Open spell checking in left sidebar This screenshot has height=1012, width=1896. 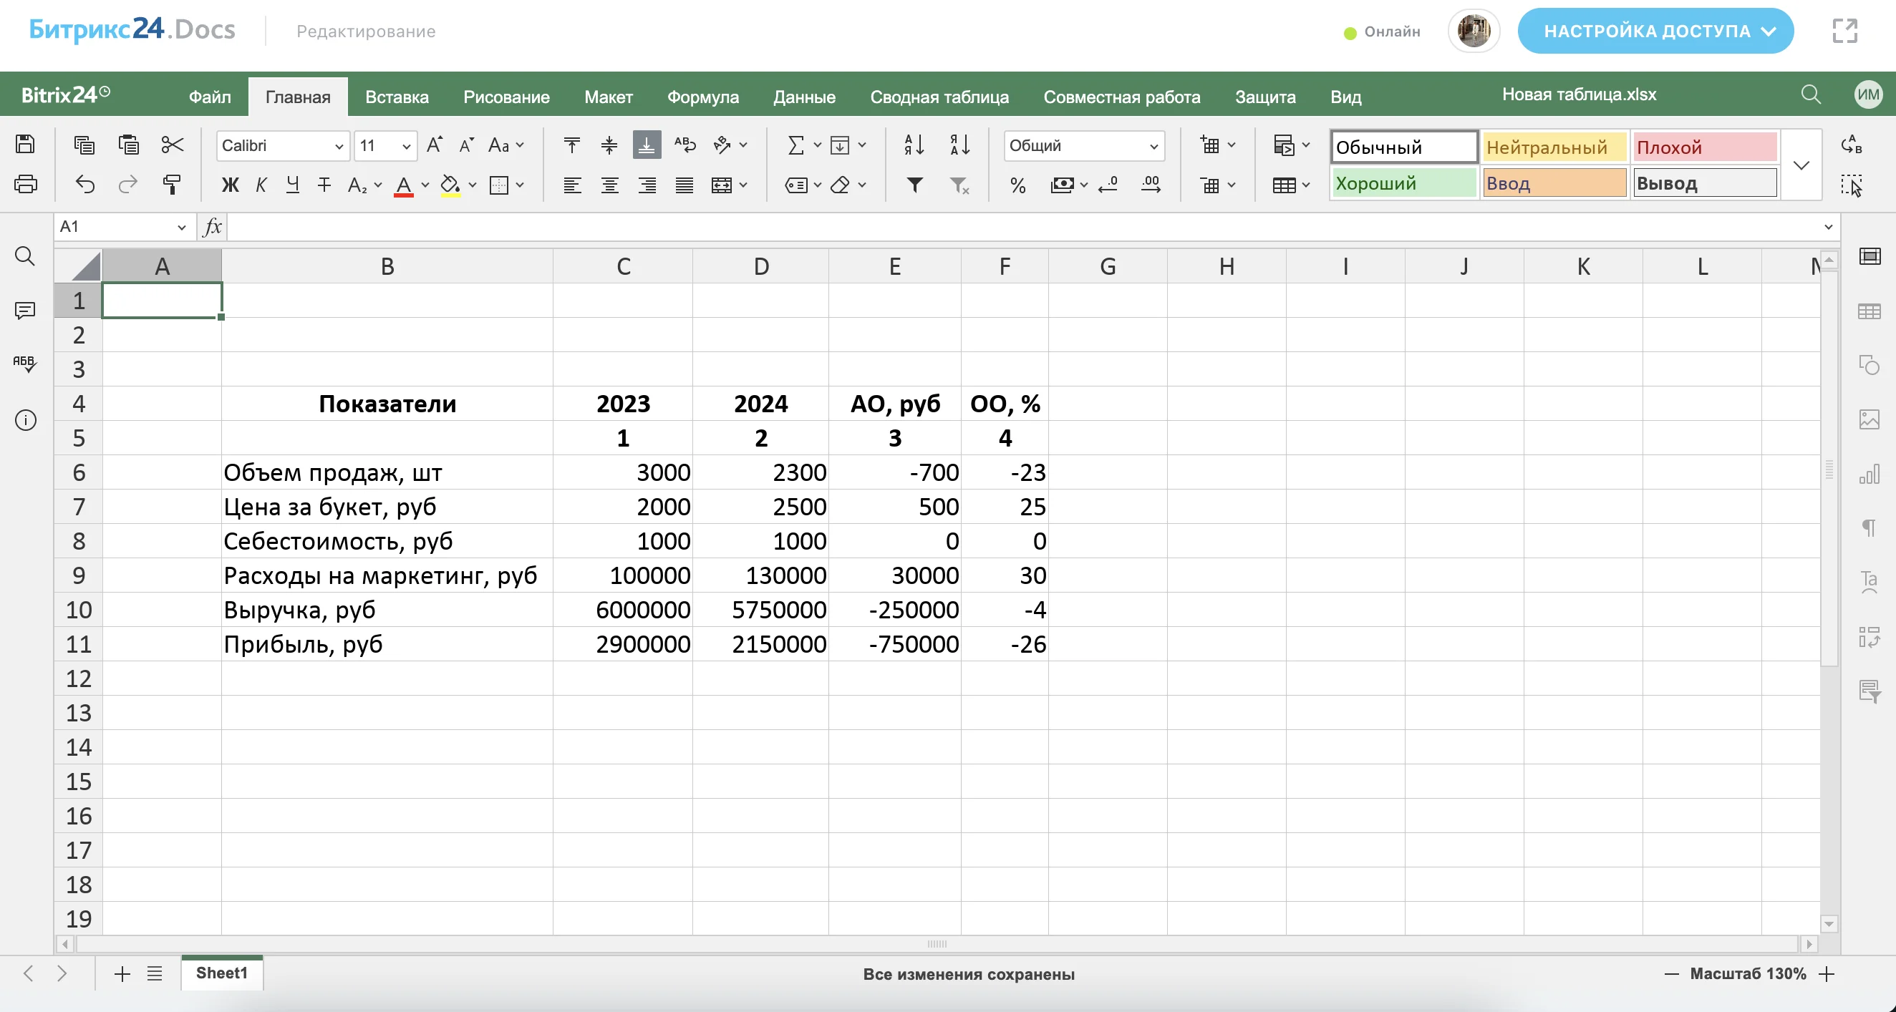25,364
